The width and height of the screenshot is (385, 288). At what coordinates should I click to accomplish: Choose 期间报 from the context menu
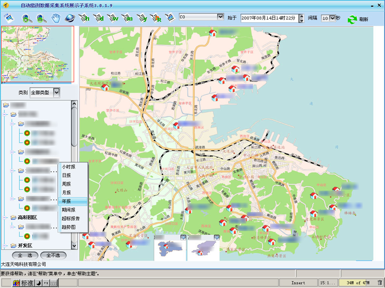pos(72,210)
